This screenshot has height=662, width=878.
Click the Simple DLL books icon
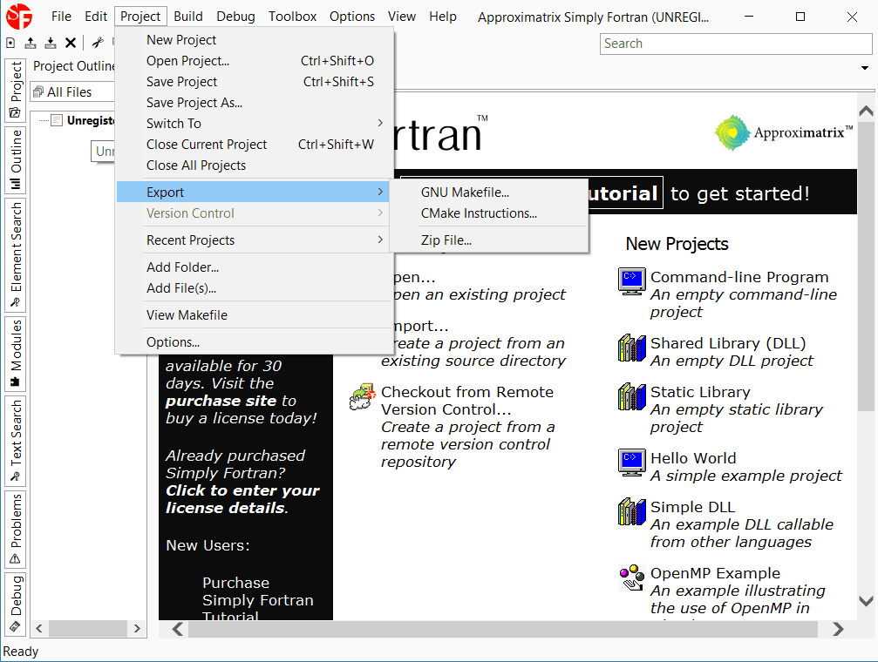coord(631,511)
